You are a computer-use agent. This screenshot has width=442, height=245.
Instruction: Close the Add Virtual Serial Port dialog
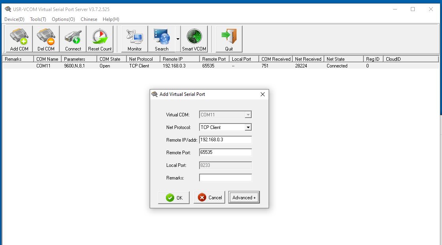click(x=262, y=94)
